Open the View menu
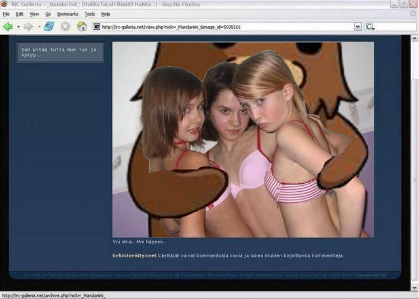Viewport: 419px width, 299px height. click(34, 14)
